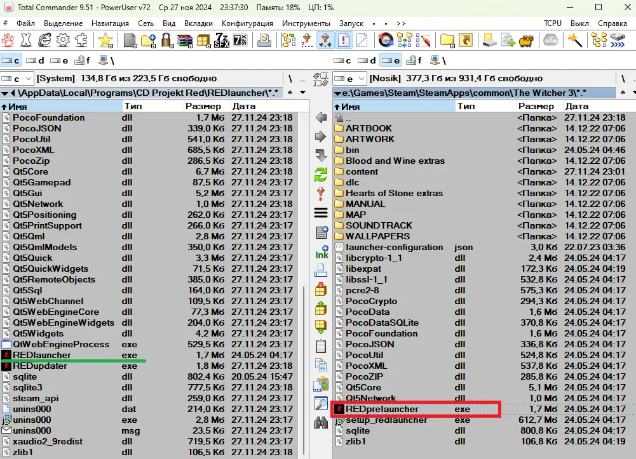Sort right panel by Имя column
Viewport: 636px width, 459px height.
coord(394,107)
